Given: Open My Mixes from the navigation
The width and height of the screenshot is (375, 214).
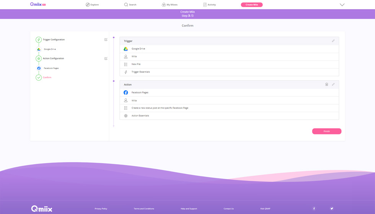Looking at the screenshot, I should (x=170, y=5).
